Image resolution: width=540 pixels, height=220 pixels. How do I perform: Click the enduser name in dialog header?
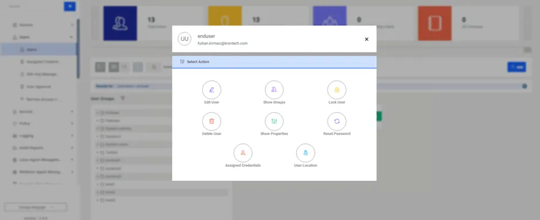206,36
